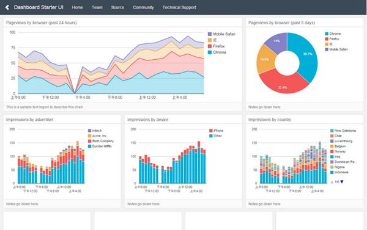This screenshot has height=230, width=367.
Task: Open Technical Support in navigation bar
Action: pyautogui.click(x=179, y=7)
